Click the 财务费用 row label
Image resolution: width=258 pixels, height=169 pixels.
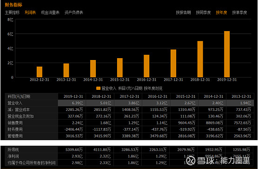point(15,129)
